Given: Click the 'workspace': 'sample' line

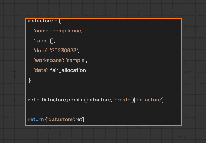Looking at the screenshot, I should pos(60,60).
